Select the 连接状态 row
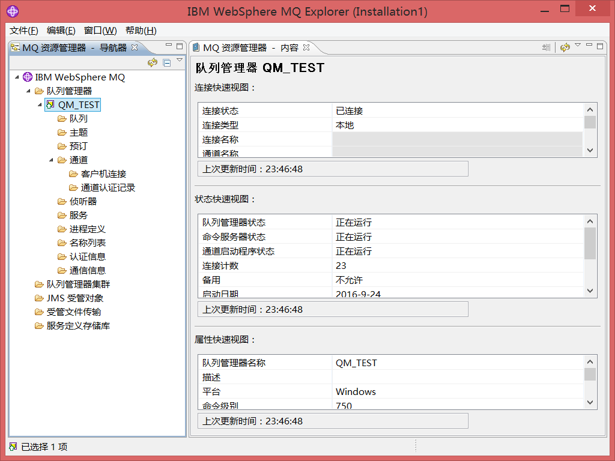615x461 pixels. [390, 111]
